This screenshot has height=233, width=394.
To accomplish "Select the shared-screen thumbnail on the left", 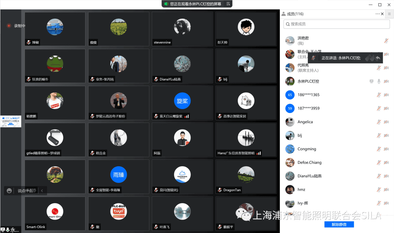I will click(11, 121).
